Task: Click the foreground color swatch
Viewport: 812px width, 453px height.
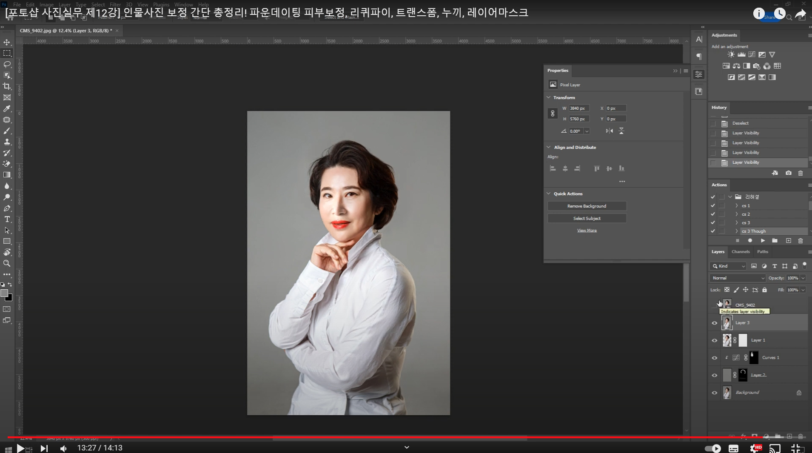Action: pyautogui.click(x=4, y=293)
